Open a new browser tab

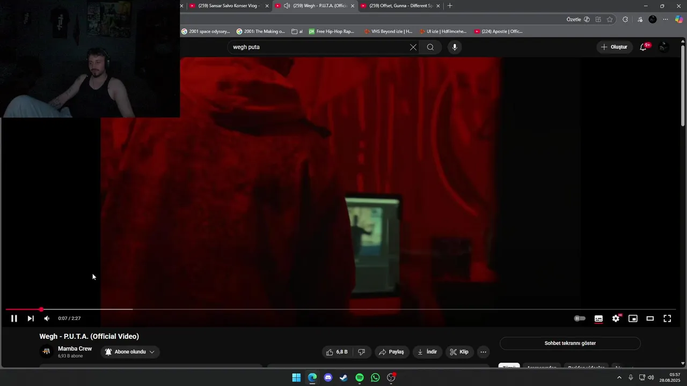(x=450, y=6)
